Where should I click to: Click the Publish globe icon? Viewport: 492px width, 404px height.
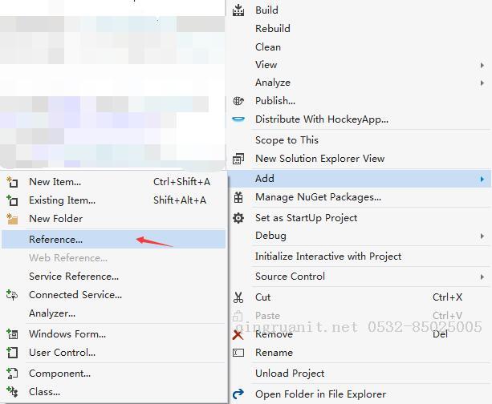(238, 101)
